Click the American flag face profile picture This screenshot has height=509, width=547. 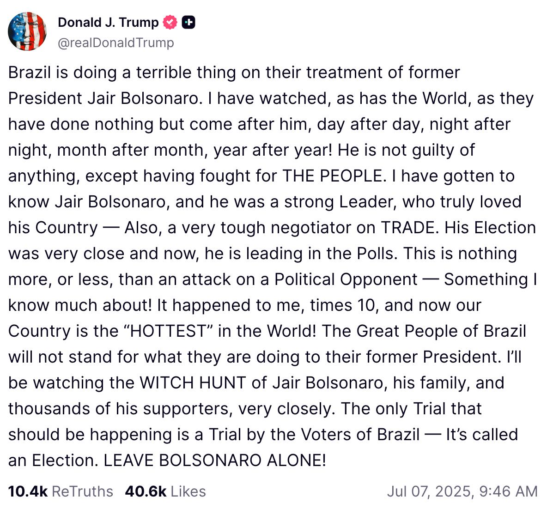28,30
